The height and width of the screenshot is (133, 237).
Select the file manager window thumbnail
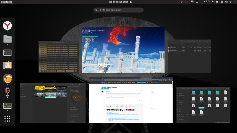click(203, 105)
